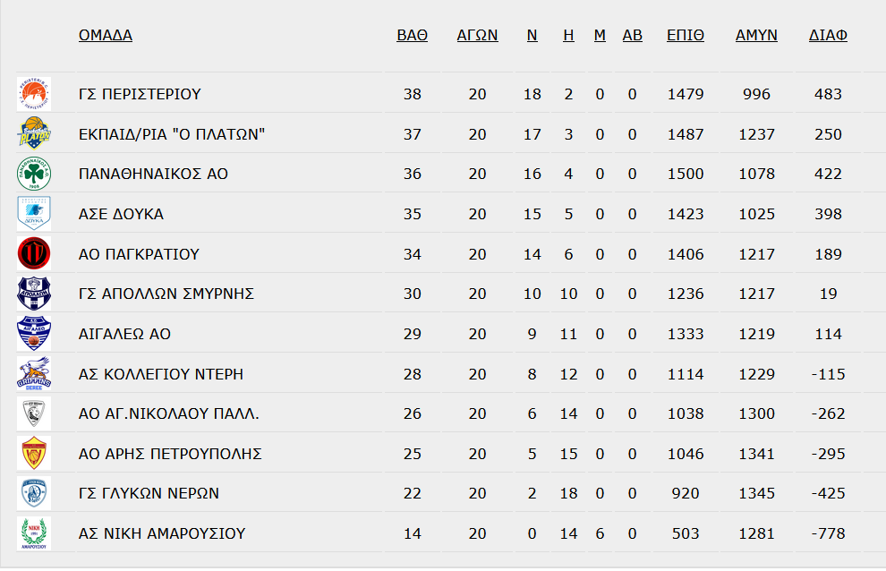The height and width of the screenshot is (571, 886).
Task: Click the ΓΣ ΠΕΡΙΣΤΕΡΙΟΥ team logo
Action: (34, 94)
